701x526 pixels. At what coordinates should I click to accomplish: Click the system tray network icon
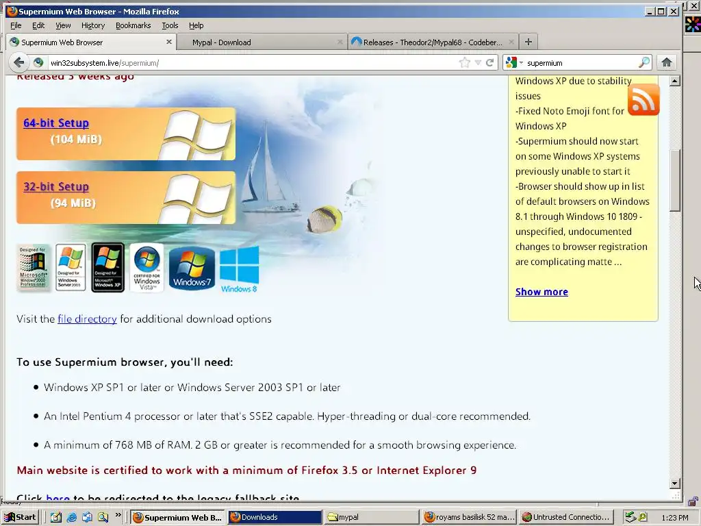click(x=630, y=517)
